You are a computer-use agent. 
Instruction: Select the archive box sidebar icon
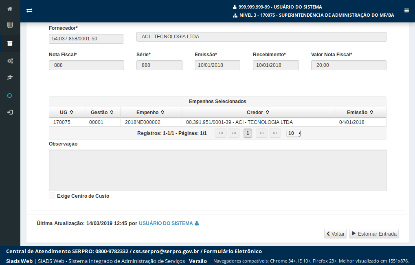click(x=10, y=44)
